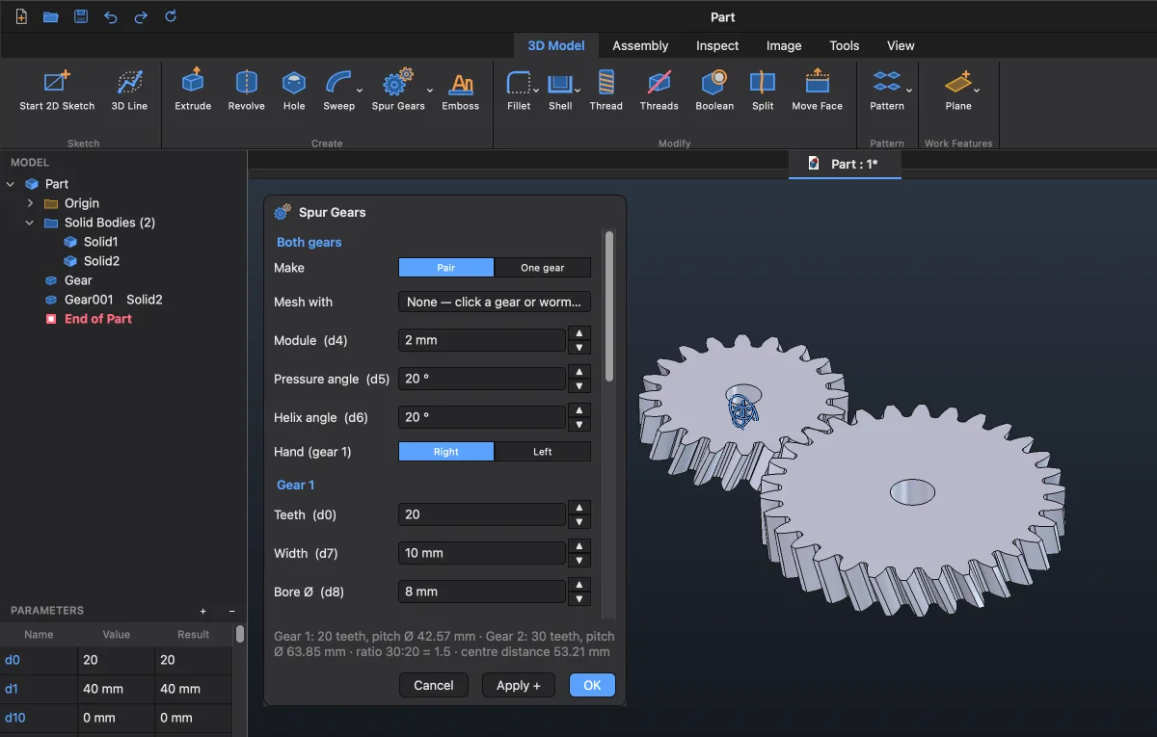Open the Fillet dropdown arrow

click(x=536, y=91)
